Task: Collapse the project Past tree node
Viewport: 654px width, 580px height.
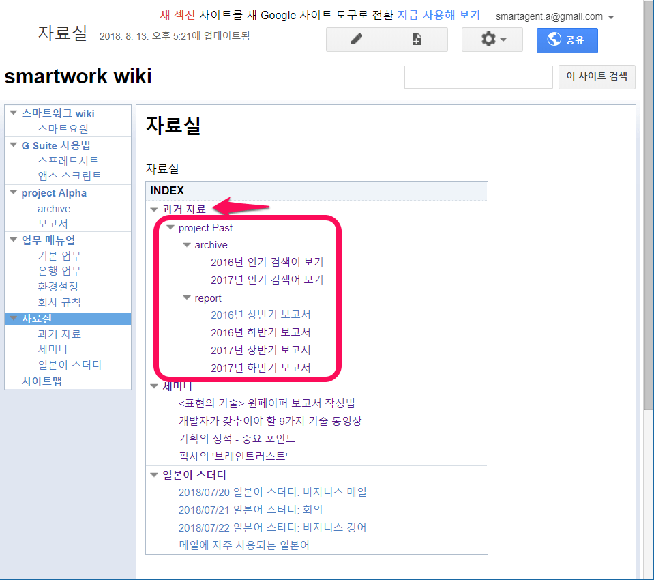Action: coord(170,227)
